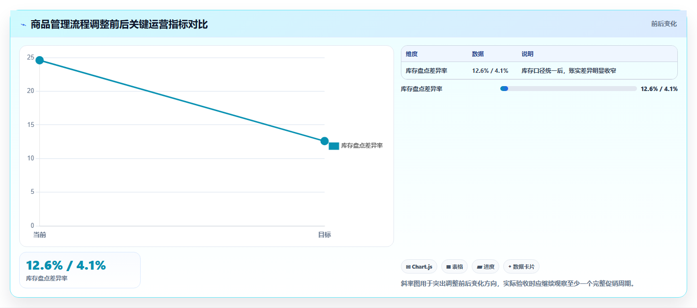Click the y-axis value 10

pyautogui.click(x=30, y=158)
